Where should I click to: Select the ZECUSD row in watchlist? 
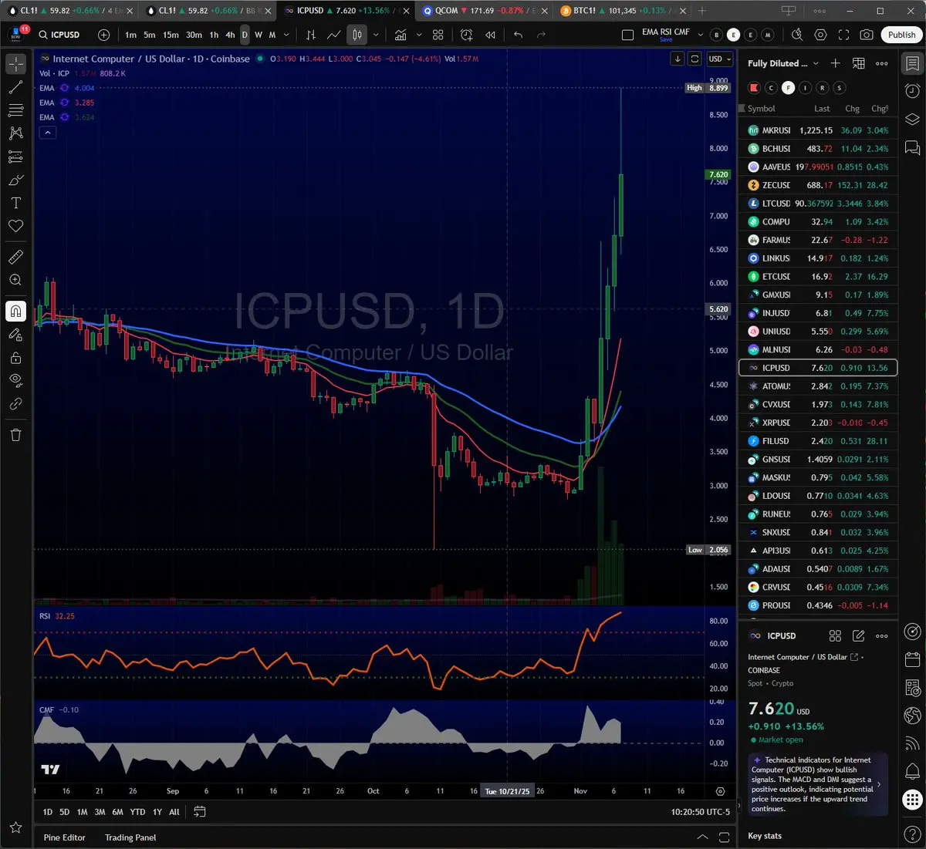tap(818, 185)
